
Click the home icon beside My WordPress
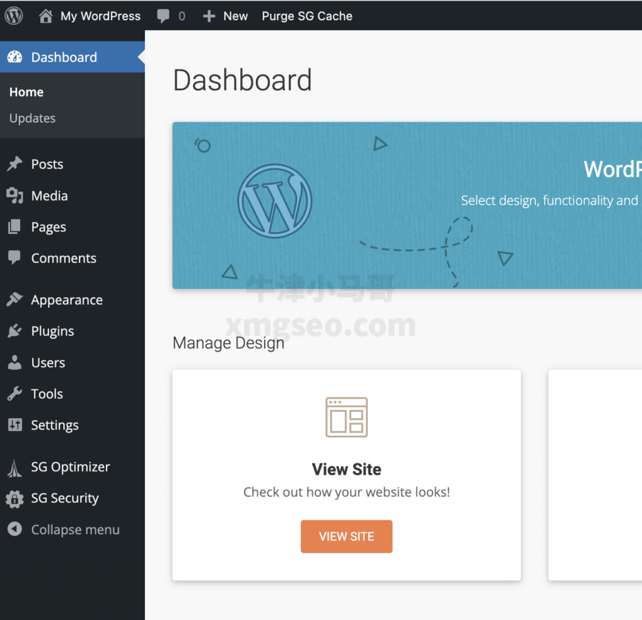45,16
